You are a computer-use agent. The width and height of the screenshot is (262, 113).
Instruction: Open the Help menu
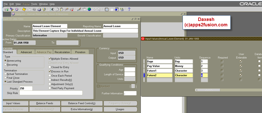52,4
